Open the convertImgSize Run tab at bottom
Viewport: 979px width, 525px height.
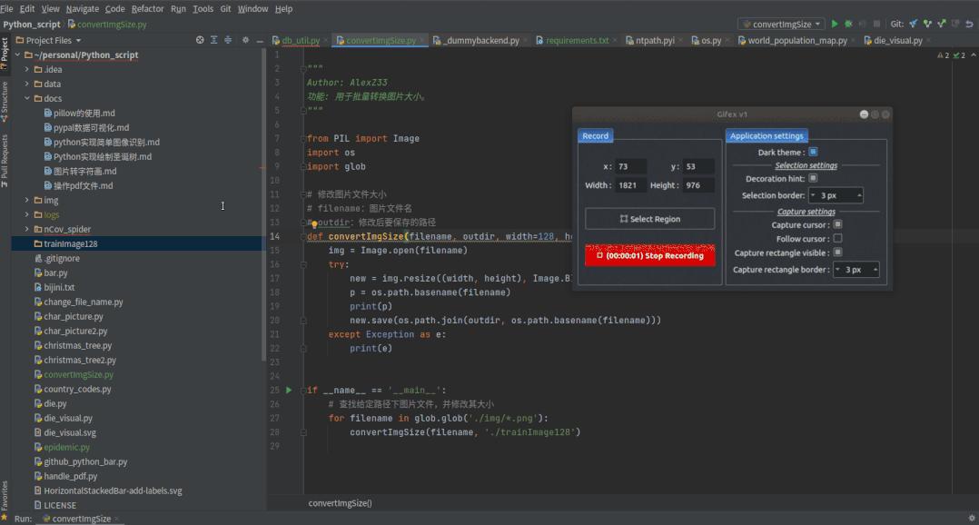tap(81, 519)
